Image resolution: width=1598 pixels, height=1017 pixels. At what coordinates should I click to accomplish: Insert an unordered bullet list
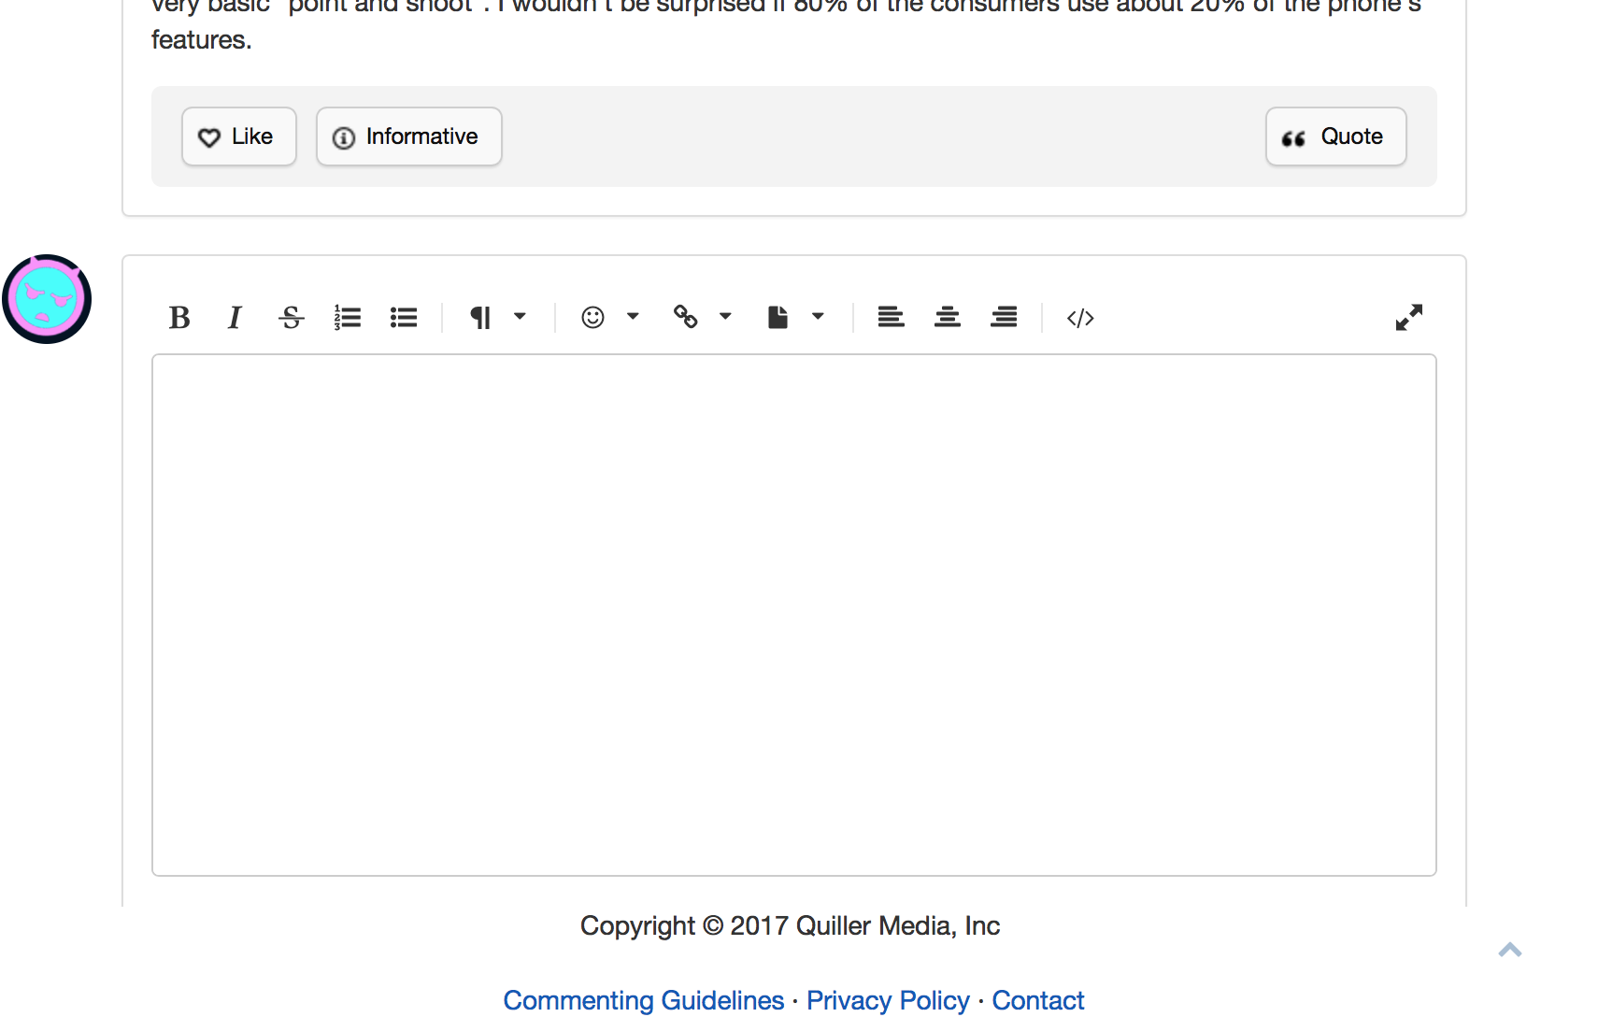pos(404,318)
